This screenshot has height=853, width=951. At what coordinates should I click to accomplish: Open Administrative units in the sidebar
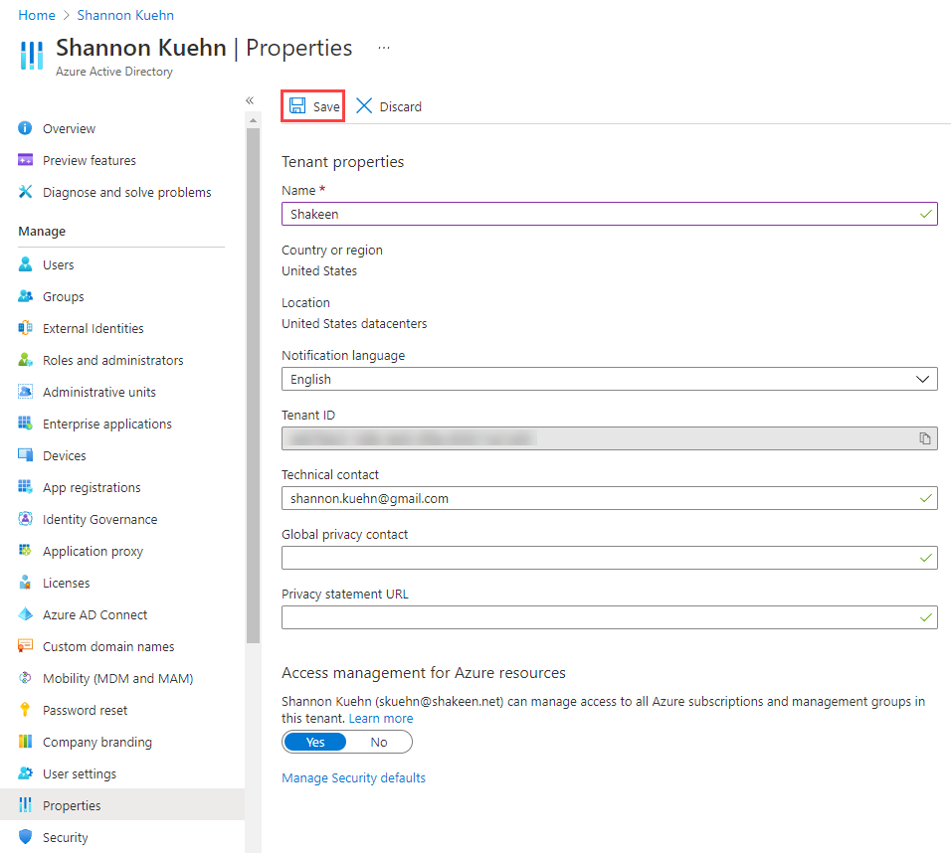click(x=99, y=393)
